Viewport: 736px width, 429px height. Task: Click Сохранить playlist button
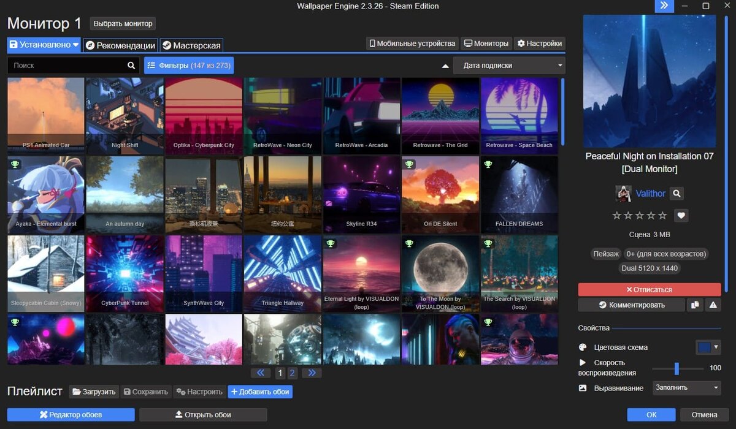[145, 392]
